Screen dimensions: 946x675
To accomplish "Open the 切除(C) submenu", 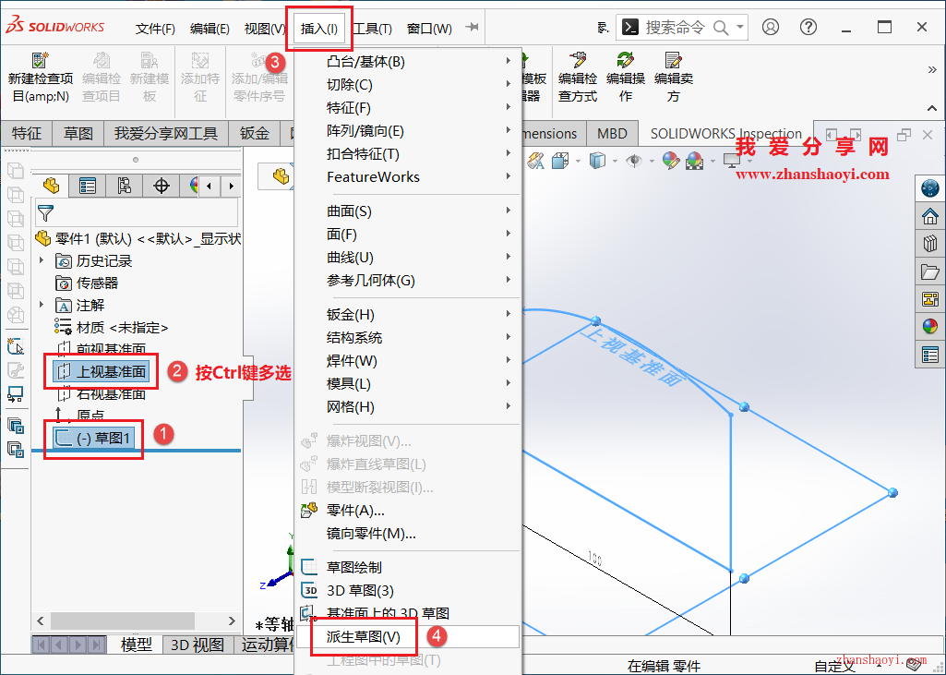I will coord(408,85).
